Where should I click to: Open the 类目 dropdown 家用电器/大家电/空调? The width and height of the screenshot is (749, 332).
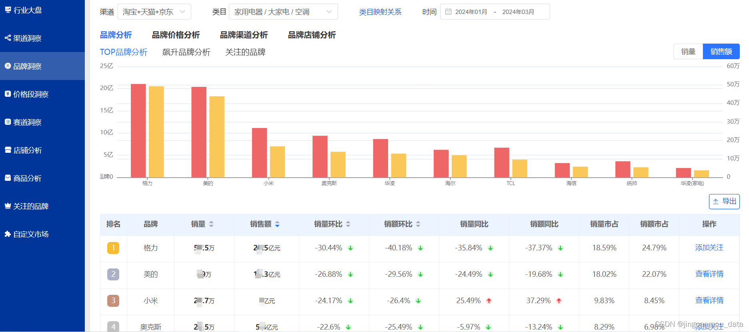coord(283,12)
